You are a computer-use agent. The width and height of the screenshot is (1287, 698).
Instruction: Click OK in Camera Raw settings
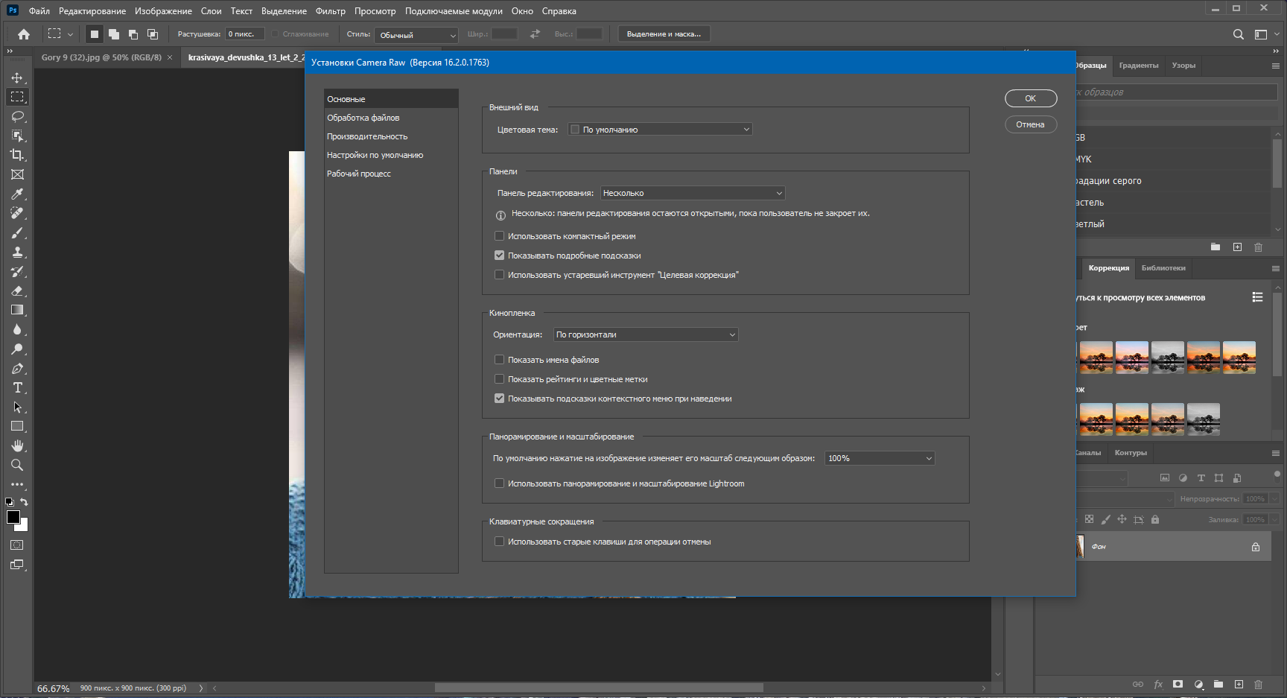pyautogui.click(x=1031, y=98)
